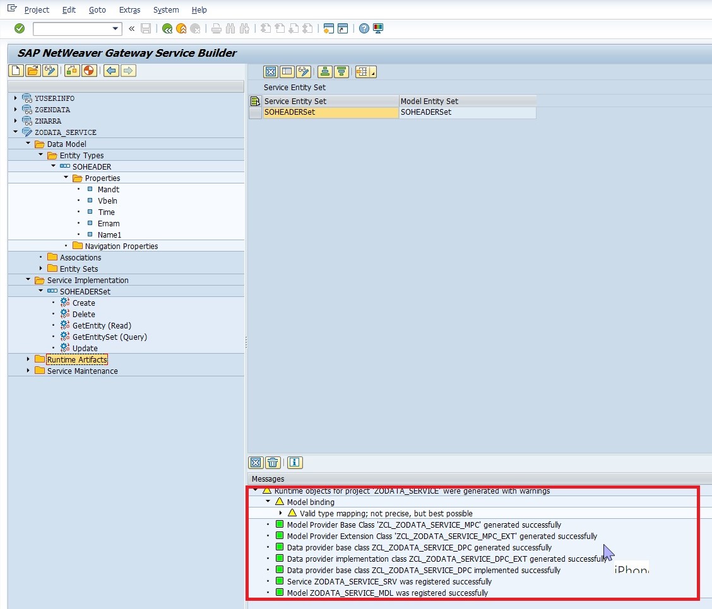Sort entity sets ascending with sort icon
The image size is (712, 609).
tap(324, 72)
